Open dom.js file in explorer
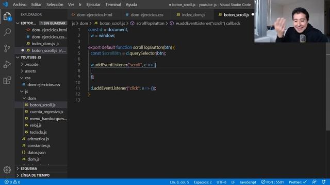The height and width of the screenshot is (185, 330). coord(41,159)
